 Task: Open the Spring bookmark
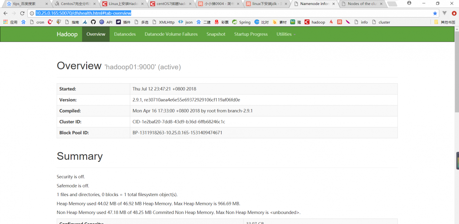241,22
